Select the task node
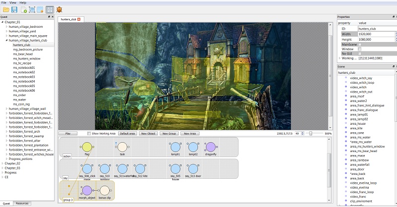The width and height of the screenshot is (397, 207). [122, 147]
